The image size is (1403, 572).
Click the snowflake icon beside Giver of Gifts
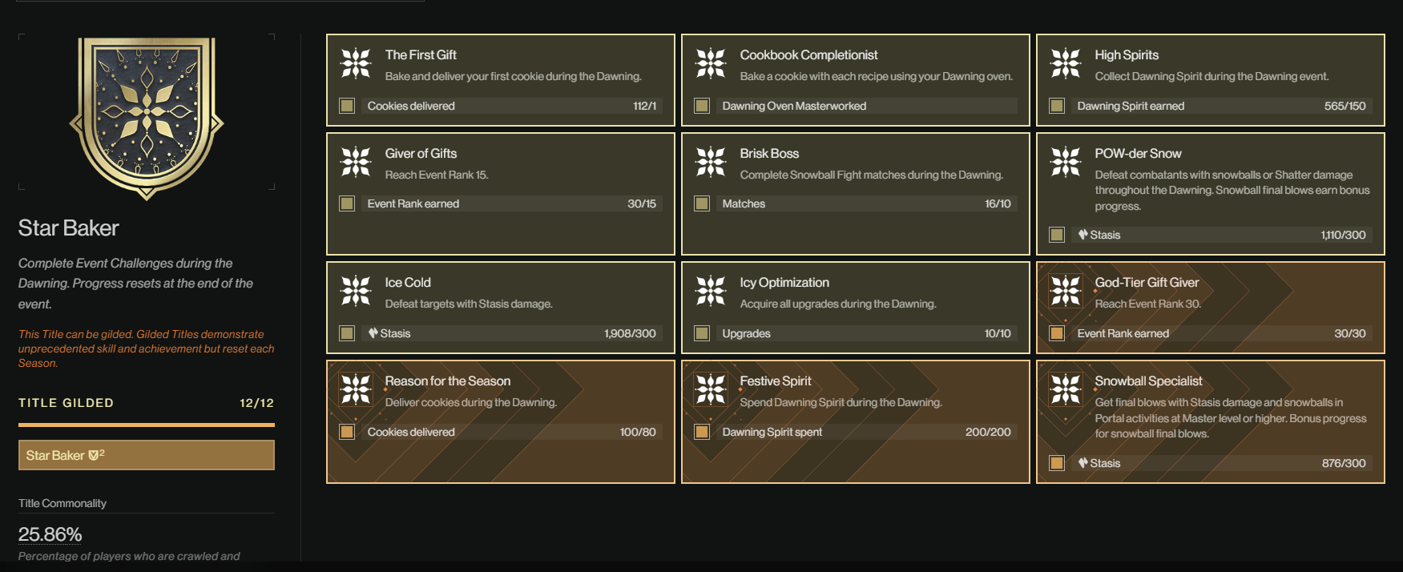tap(356, 162)
